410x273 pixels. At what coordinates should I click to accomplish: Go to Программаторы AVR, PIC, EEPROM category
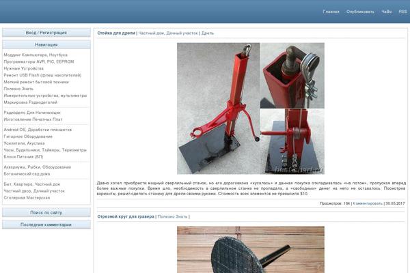[39, 61]
